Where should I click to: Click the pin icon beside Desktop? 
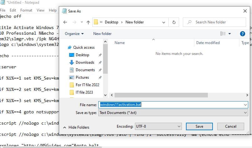point(100,55)
